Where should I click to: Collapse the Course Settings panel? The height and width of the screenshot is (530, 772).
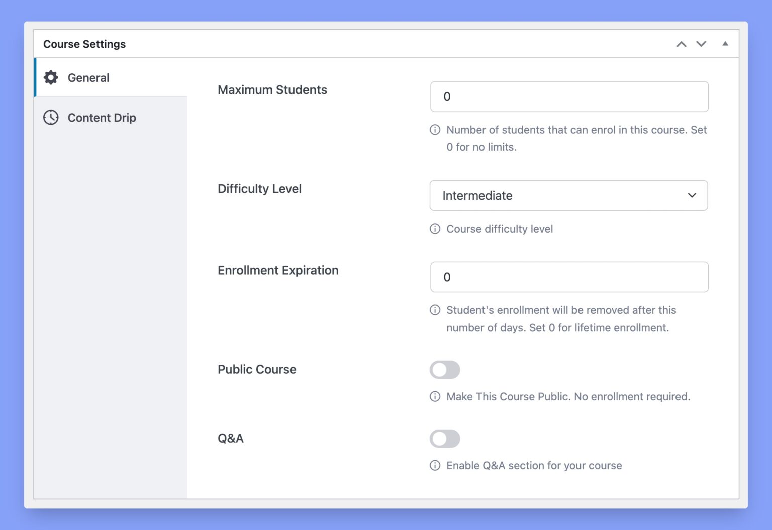pos(725,44)
